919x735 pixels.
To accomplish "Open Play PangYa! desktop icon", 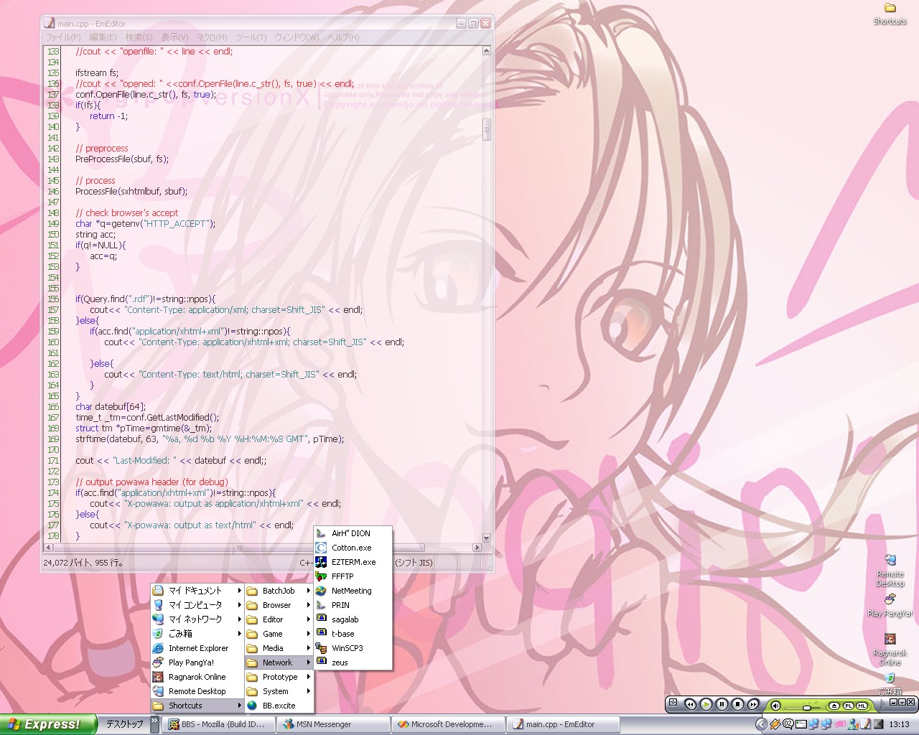I will (890, 600).
